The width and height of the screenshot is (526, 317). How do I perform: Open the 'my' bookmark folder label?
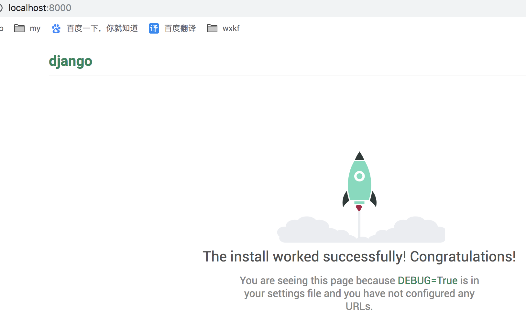click(35, 29)
